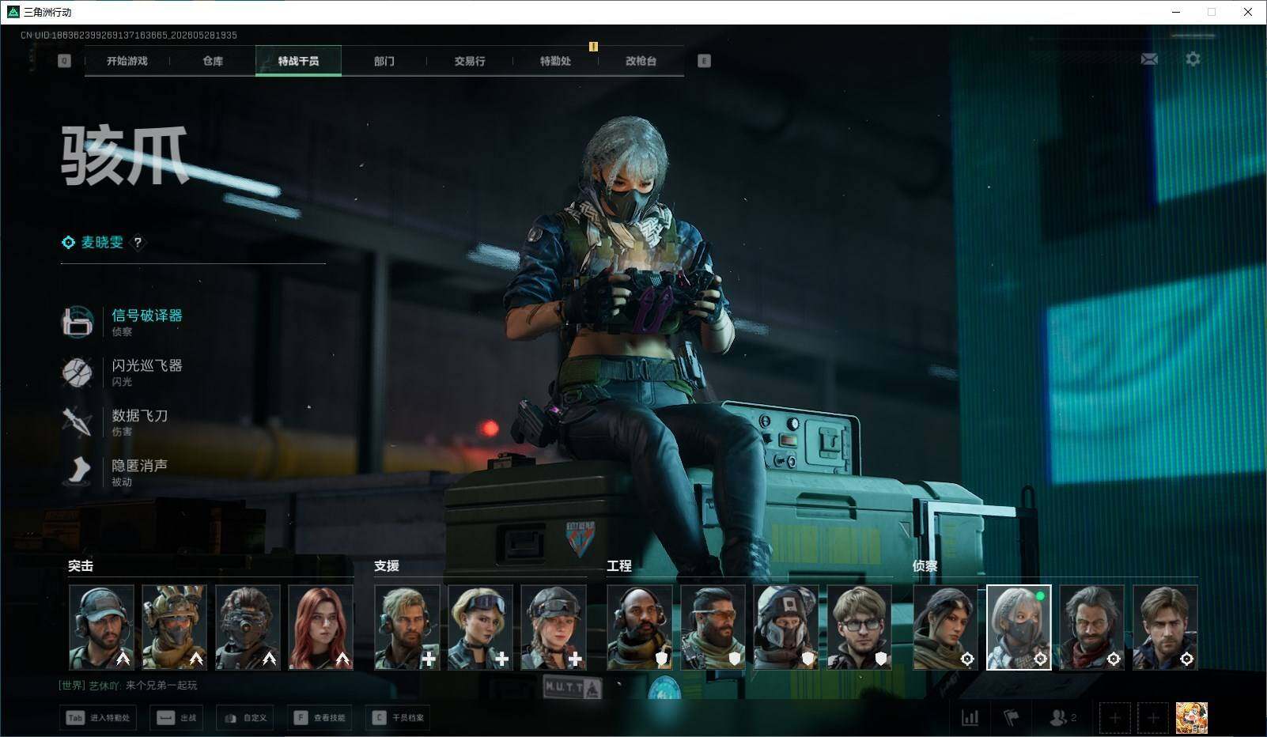Select the tan-helmet masked operator under 突击
This screenshot has height=737, width=1267.
[x=174, y=627]
